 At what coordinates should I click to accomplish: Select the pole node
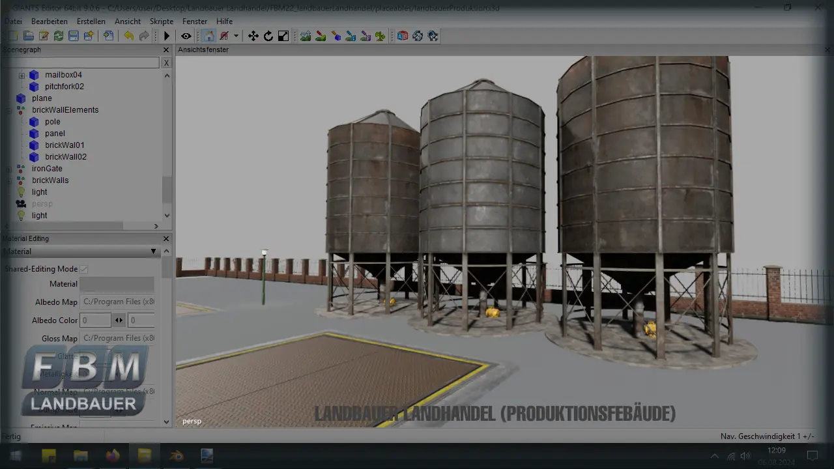(53, 122)
